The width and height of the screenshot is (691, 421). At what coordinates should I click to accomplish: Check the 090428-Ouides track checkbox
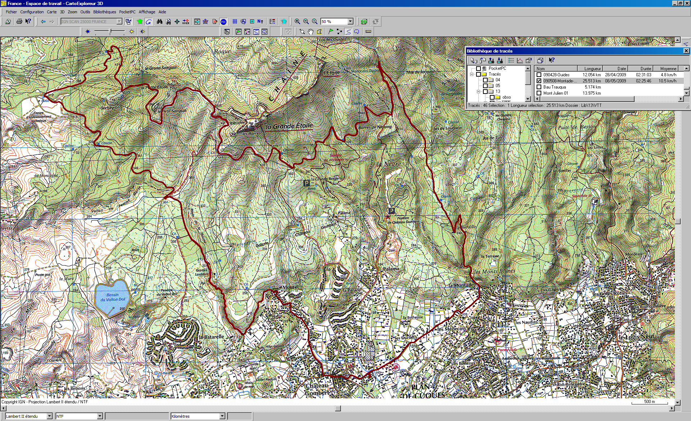(539, 75)
